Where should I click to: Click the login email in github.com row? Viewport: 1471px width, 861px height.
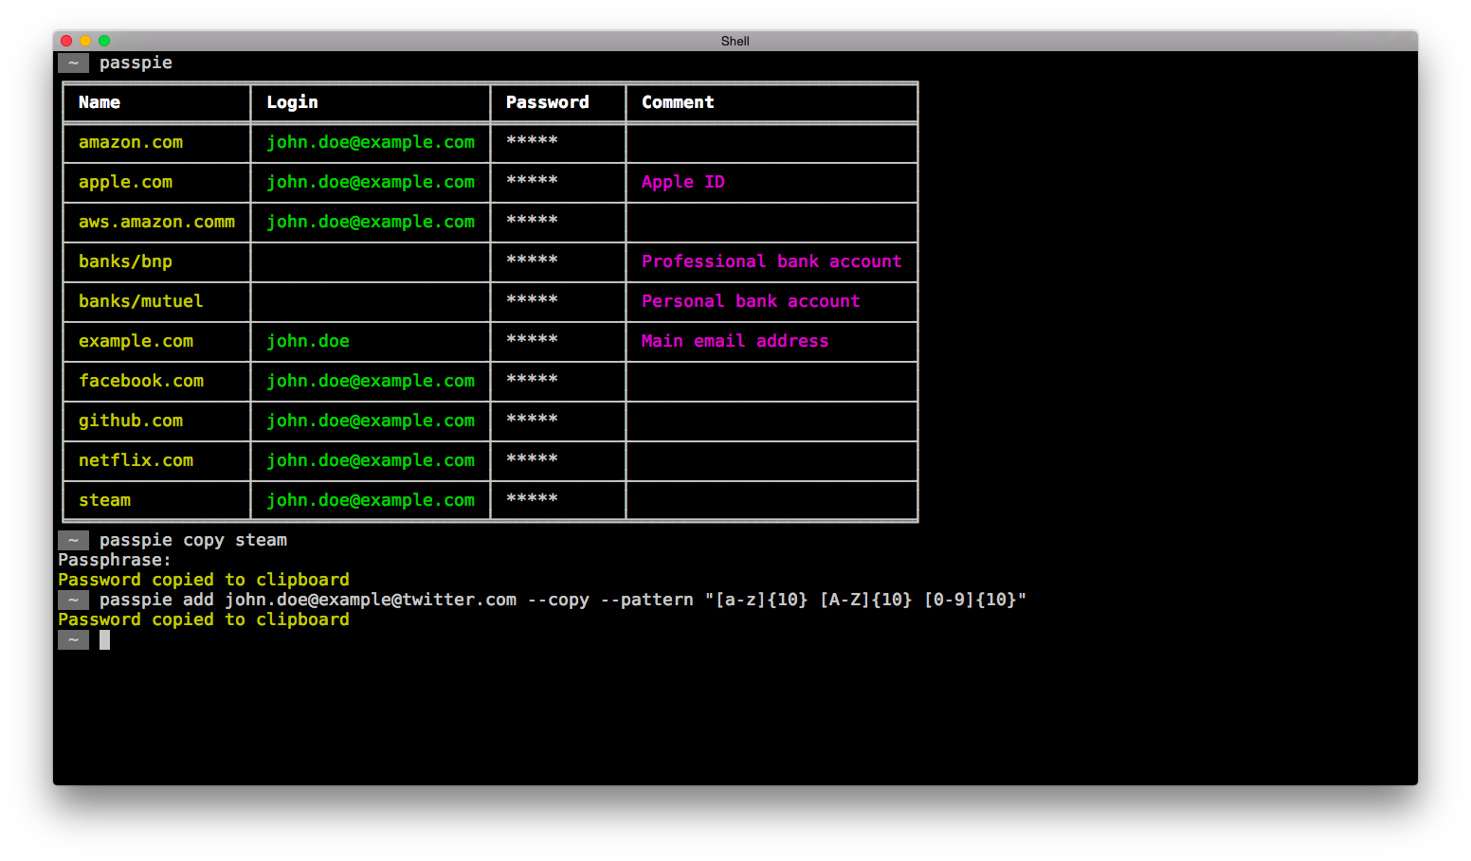pyautogui.click(x=371, y=421)
